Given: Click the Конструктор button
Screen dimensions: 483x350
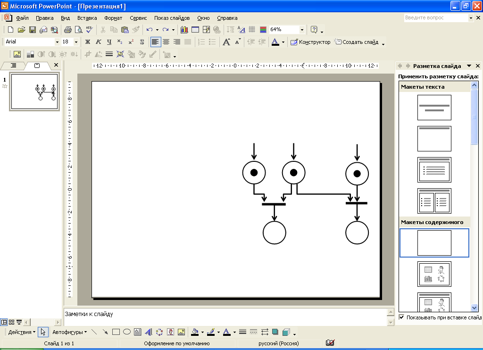Looking at the screenshot, I should click(310, 42).
